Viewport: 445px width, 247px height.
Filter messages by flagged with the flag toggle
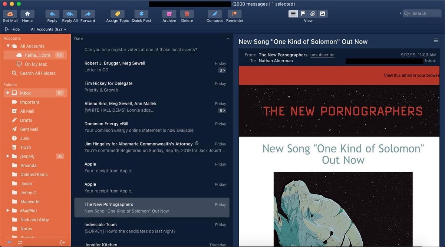click(x=303, y=13)
